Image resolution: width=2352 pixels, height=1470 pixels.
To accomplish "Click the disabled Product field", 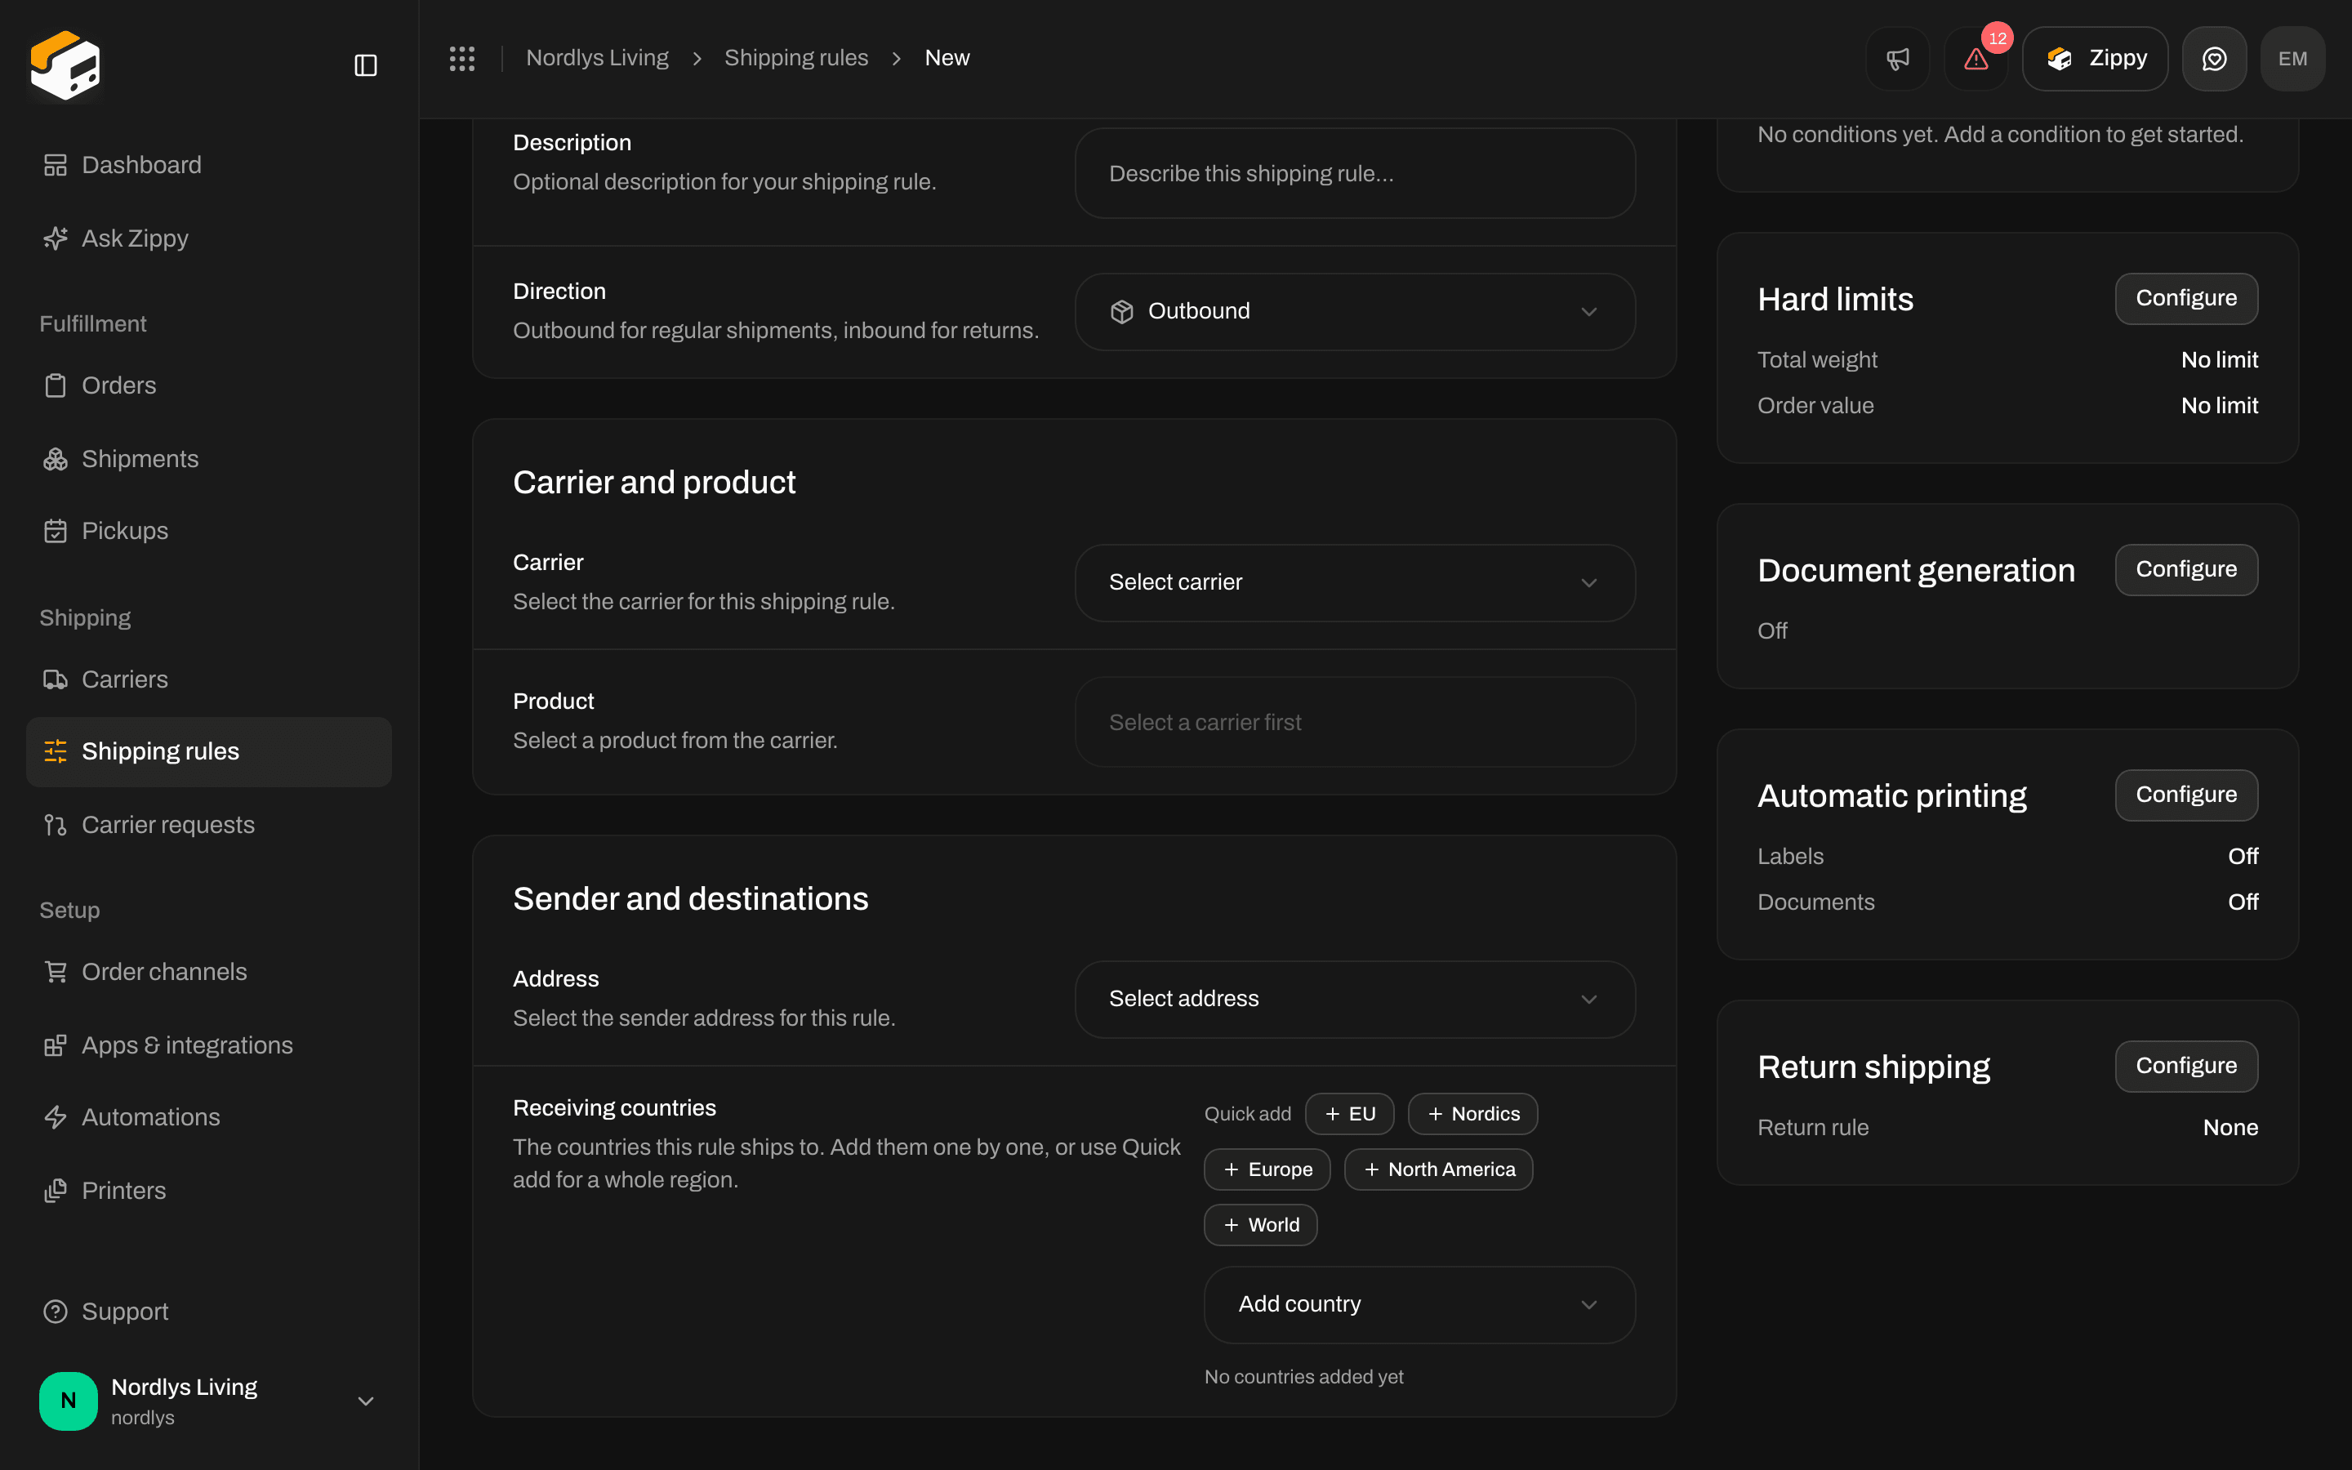I will coord(1355,723).
